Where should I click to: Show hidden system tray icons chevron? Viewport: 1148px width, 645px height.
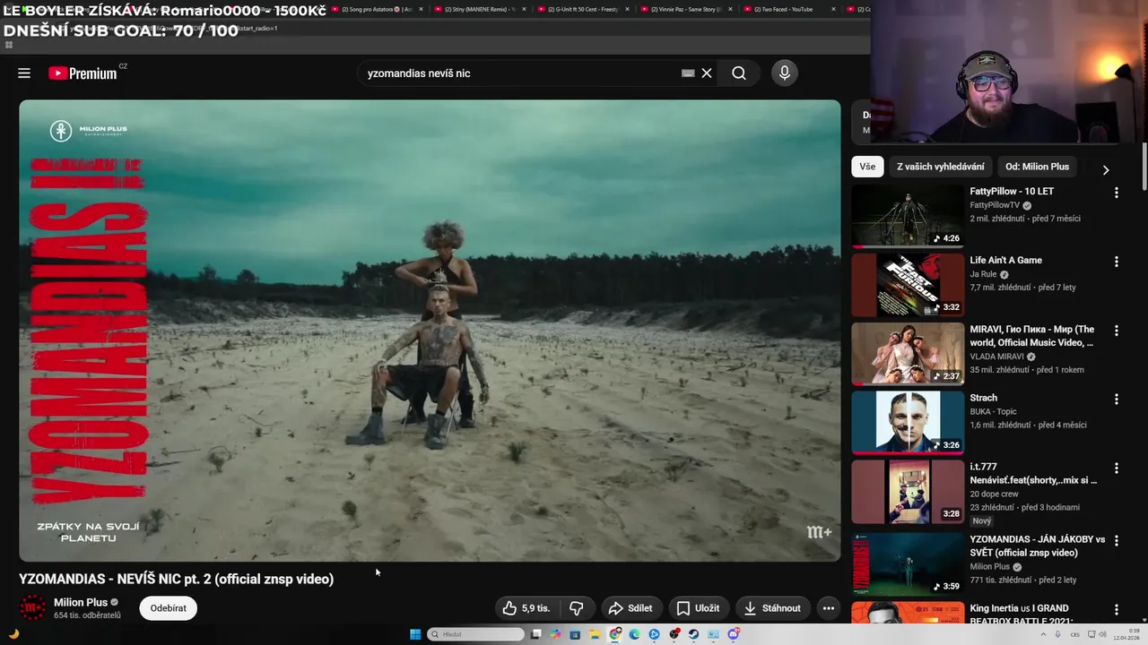pyautogui.click(x=1045, y=634)
